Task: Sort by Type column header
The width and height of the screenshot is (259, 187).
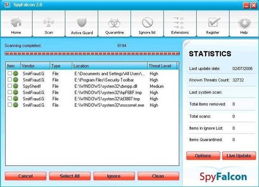Action: 61,66
